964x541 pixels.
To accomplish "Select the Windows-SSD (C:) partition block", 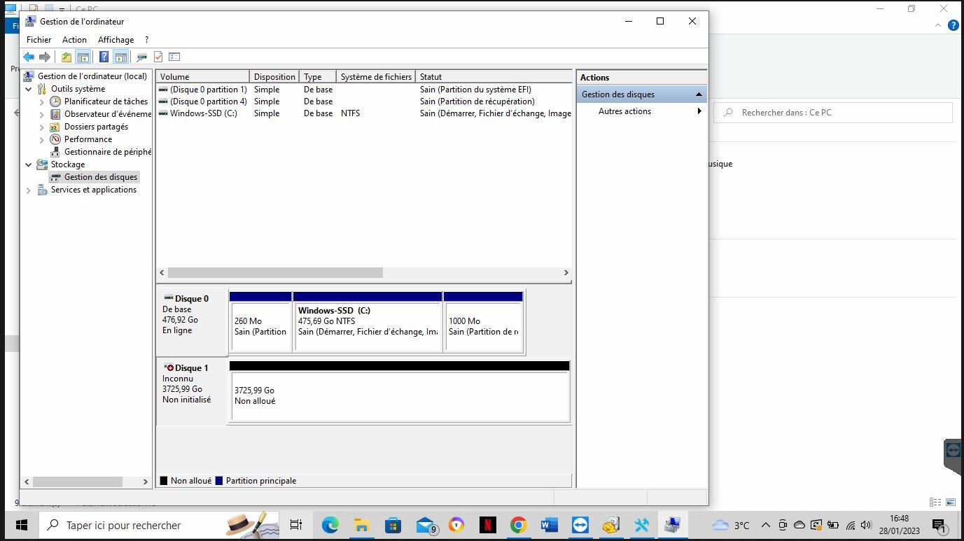I will 368,323.
